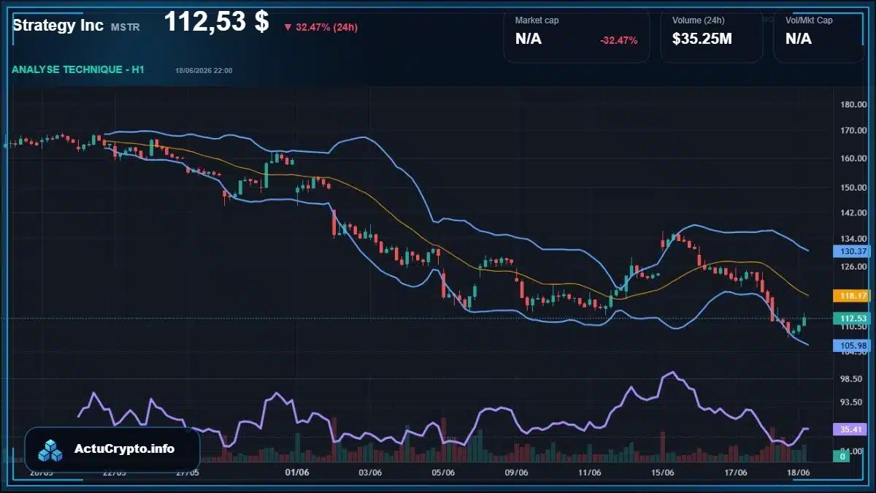
Task: Click the -32.47% value in Market cap
Action: [x=618, y=40]
